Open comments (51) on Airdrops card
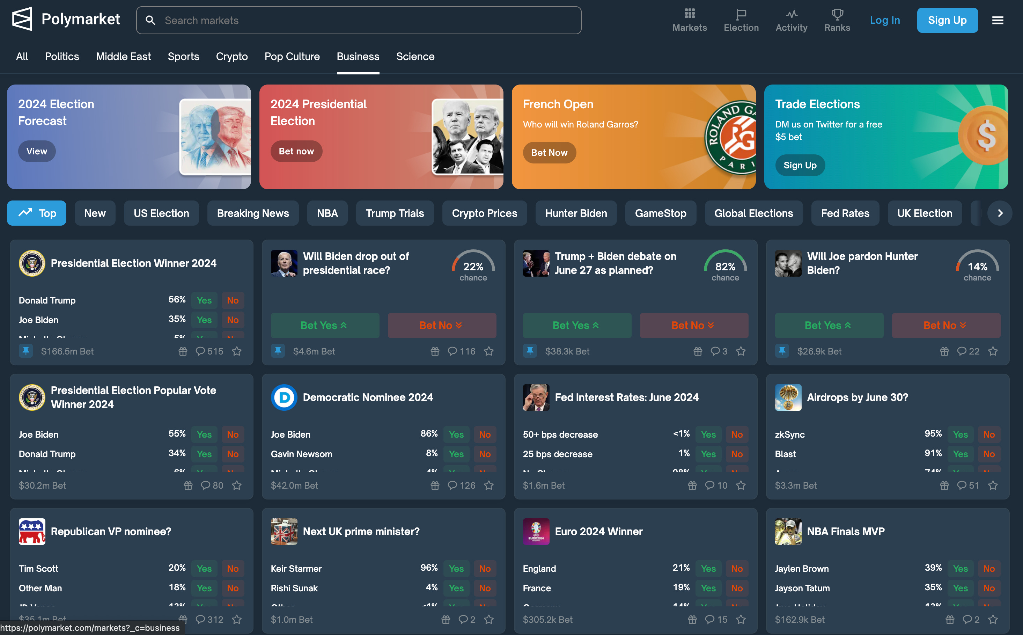Viewport: 1023px width, 635px height. [968, 486]
